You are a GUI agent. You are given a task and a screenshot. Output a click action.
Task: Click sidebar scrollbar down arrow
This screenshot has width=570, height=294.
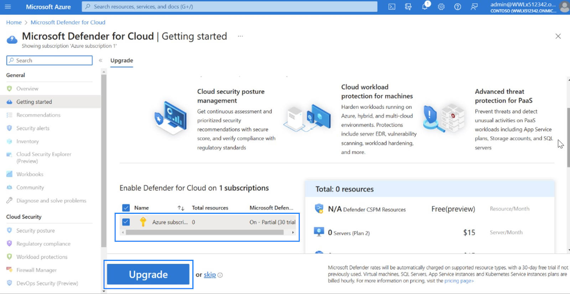[x=104, y=291]
